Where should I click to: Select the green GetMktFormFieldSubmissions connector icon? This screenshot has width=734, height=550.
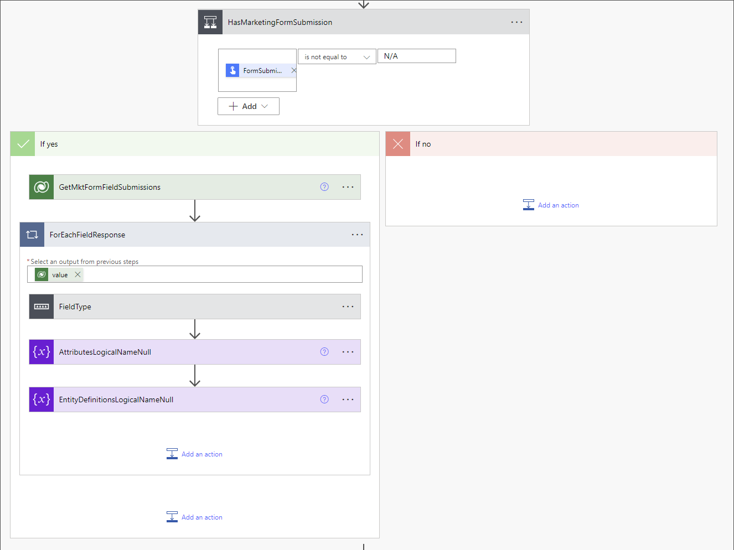(x=41, y=187)
